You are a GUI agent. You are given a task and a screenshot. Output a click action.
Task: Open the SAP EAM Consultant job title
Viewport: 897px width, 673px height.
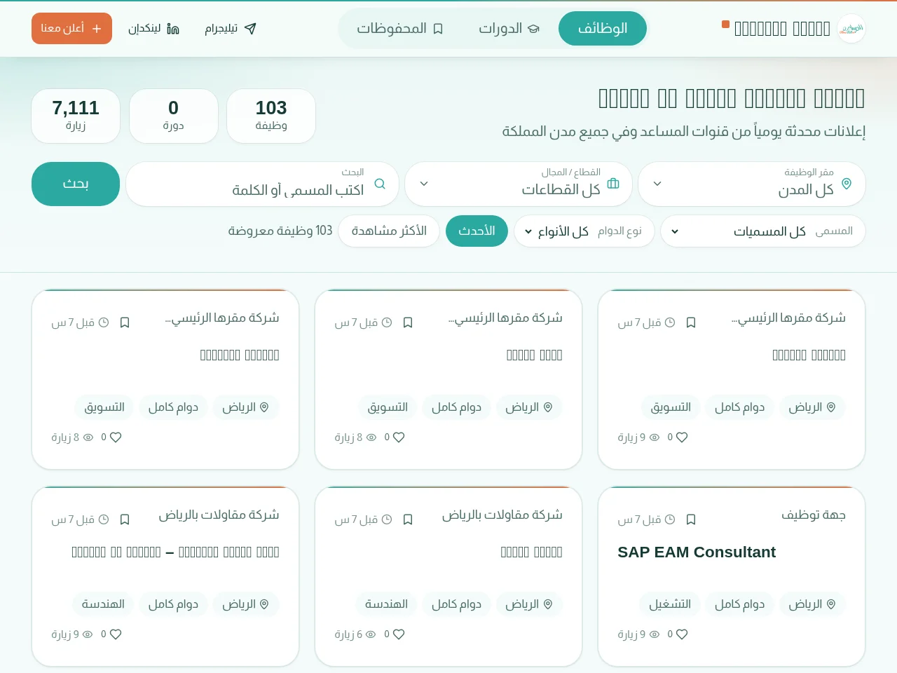[697, 552]
